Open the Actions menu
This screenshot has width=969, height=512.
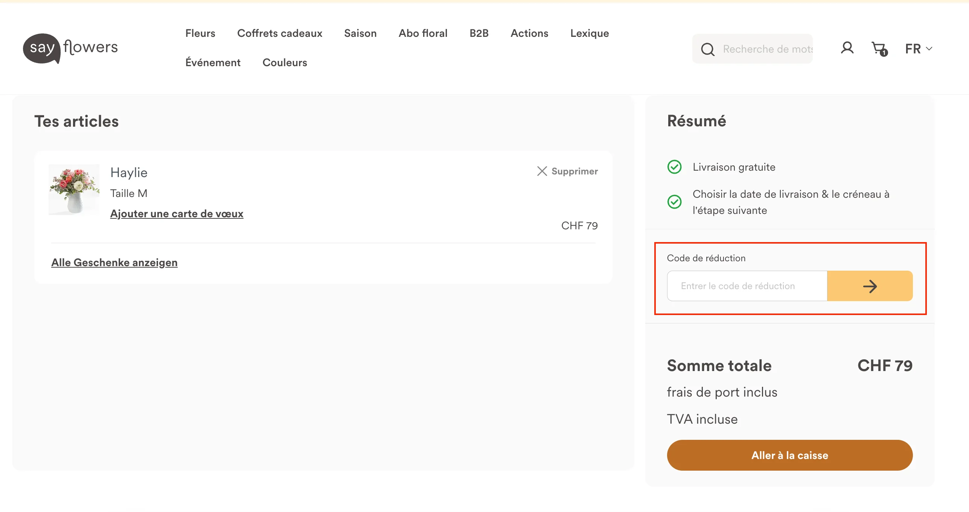[x=529, y=33]
